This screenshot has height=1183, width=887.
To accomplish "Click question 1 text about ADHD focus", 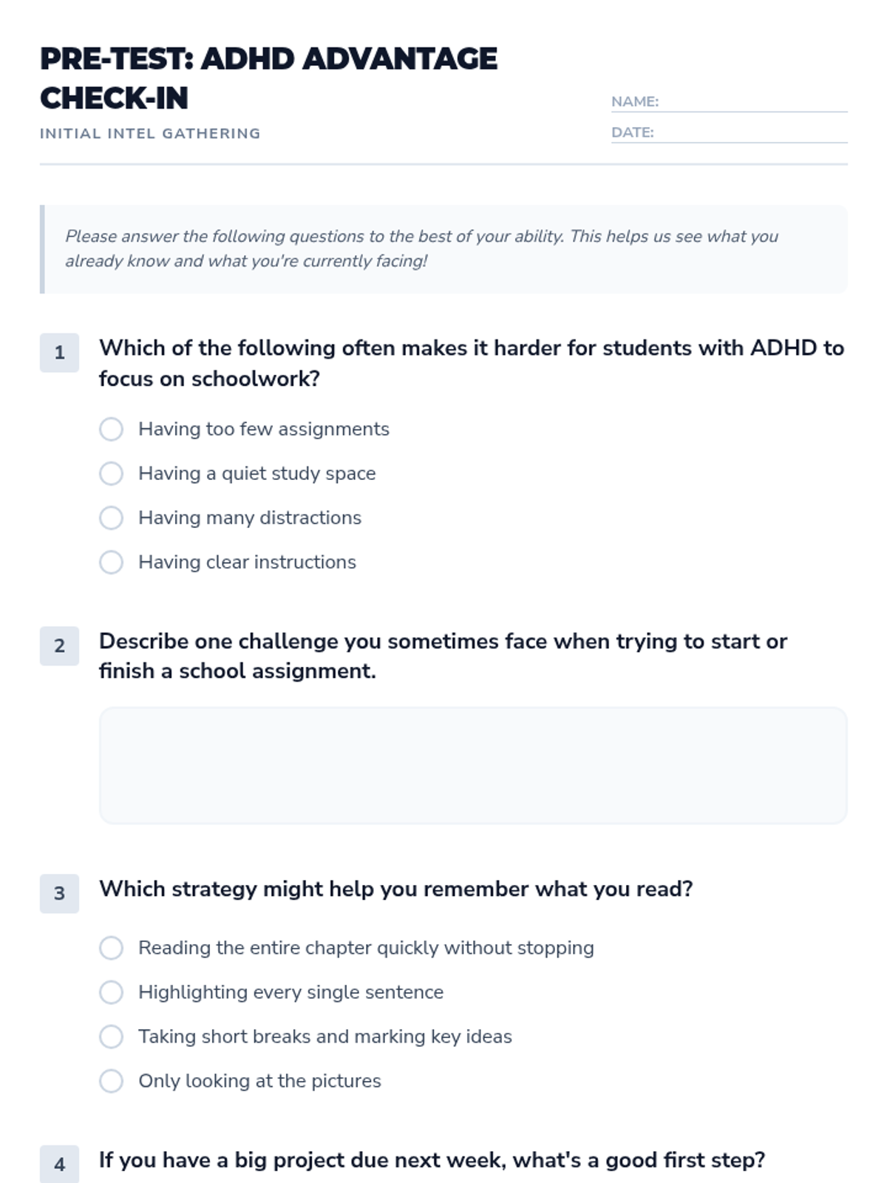I will [472, 363].
